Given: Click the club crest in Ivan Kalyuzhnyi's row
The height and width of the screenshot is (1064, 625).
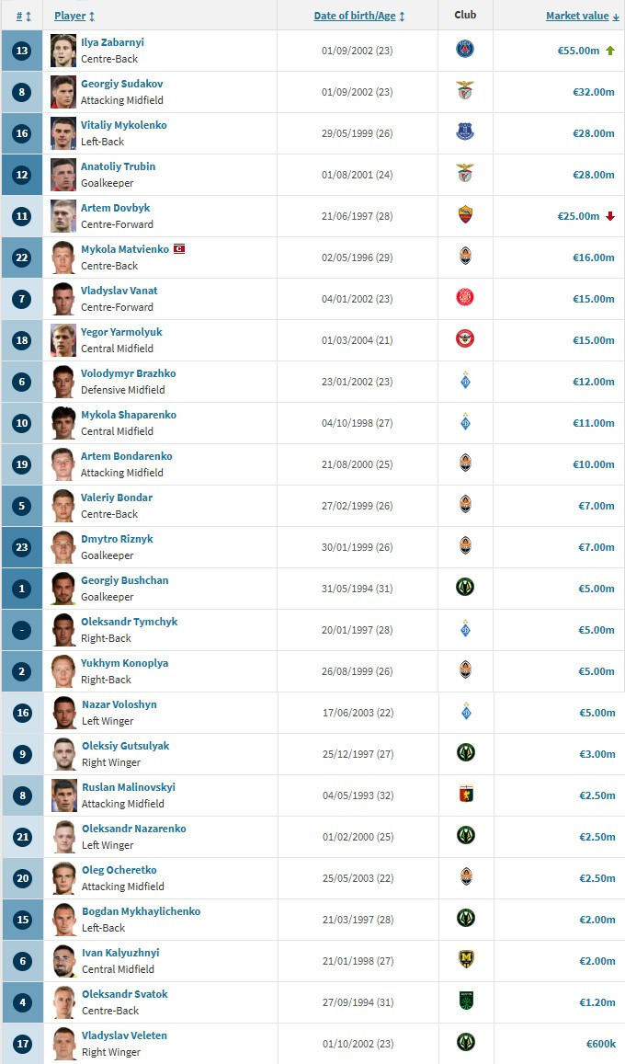Looking at the screenshot, I should [465, 960].
